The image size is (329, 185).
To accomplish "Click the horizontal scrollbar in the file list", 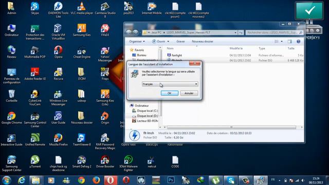I will point(231,127).
